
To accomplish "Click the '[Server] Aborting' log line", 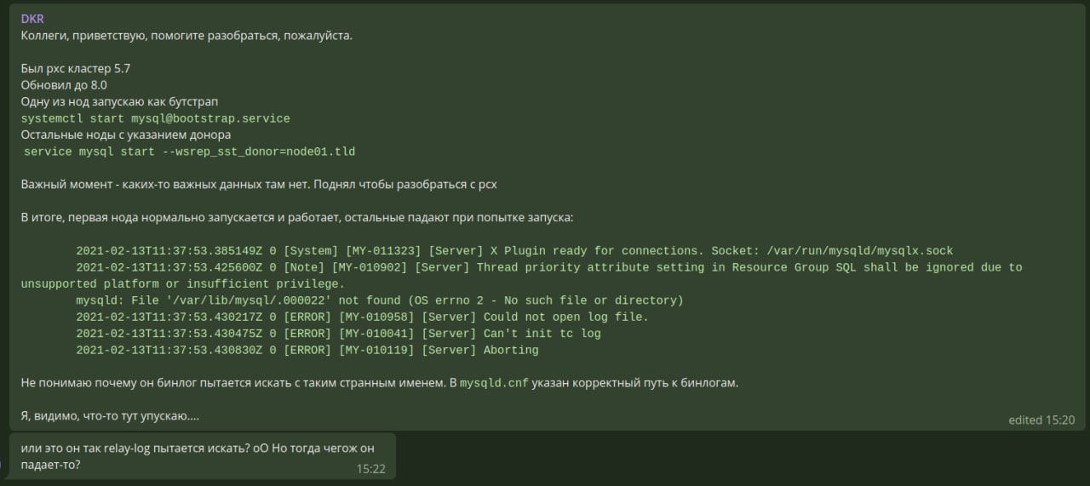I will [307, 350].
